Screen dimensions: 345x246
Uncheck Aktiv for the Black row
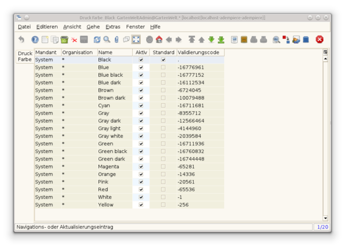141,60
